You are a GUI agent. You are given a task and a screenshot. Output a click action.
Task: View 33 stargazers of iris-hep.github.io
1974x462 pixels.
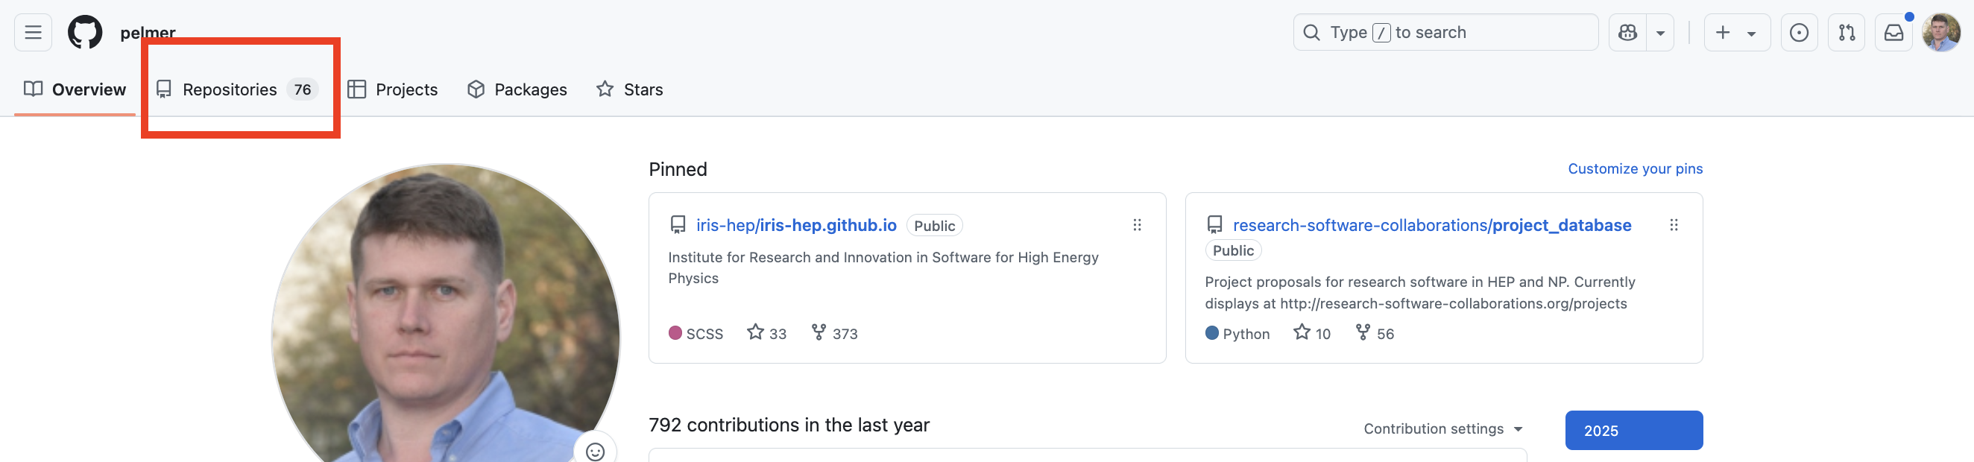pyautogui.click(x=767, y=333)
